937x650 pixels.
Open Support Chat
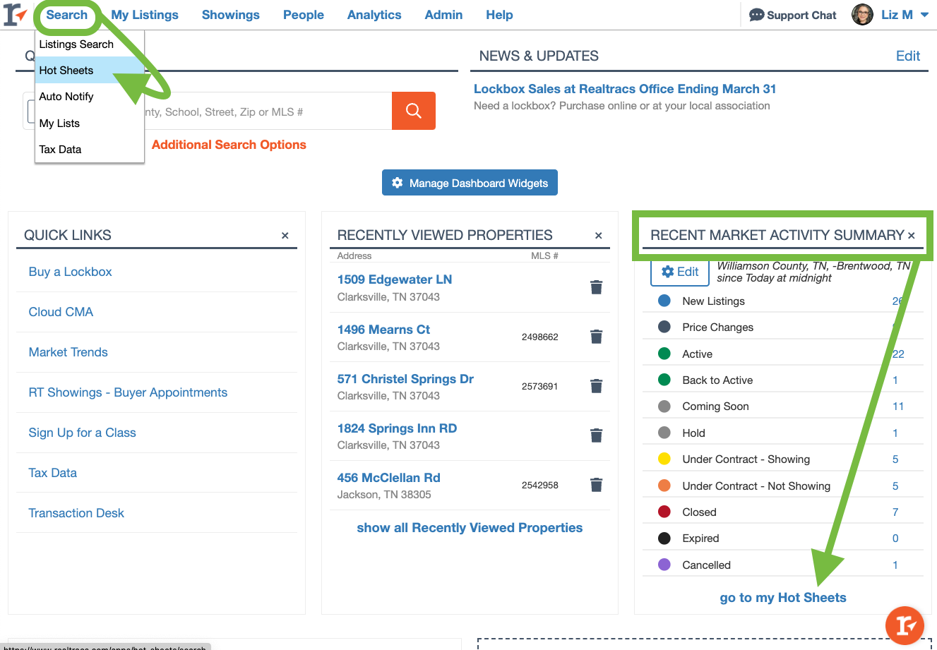pyautogui.click(x=792, y=15)
